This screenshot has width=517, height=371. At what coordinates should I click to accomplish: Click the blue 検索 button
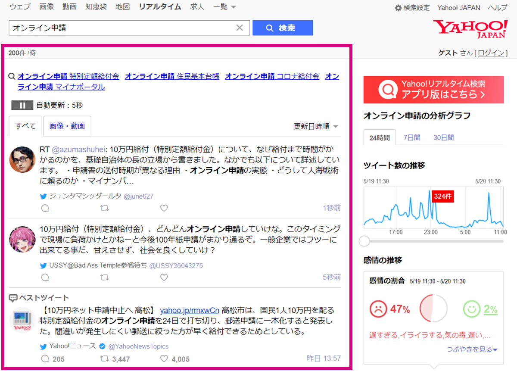[x=283, y=28]
